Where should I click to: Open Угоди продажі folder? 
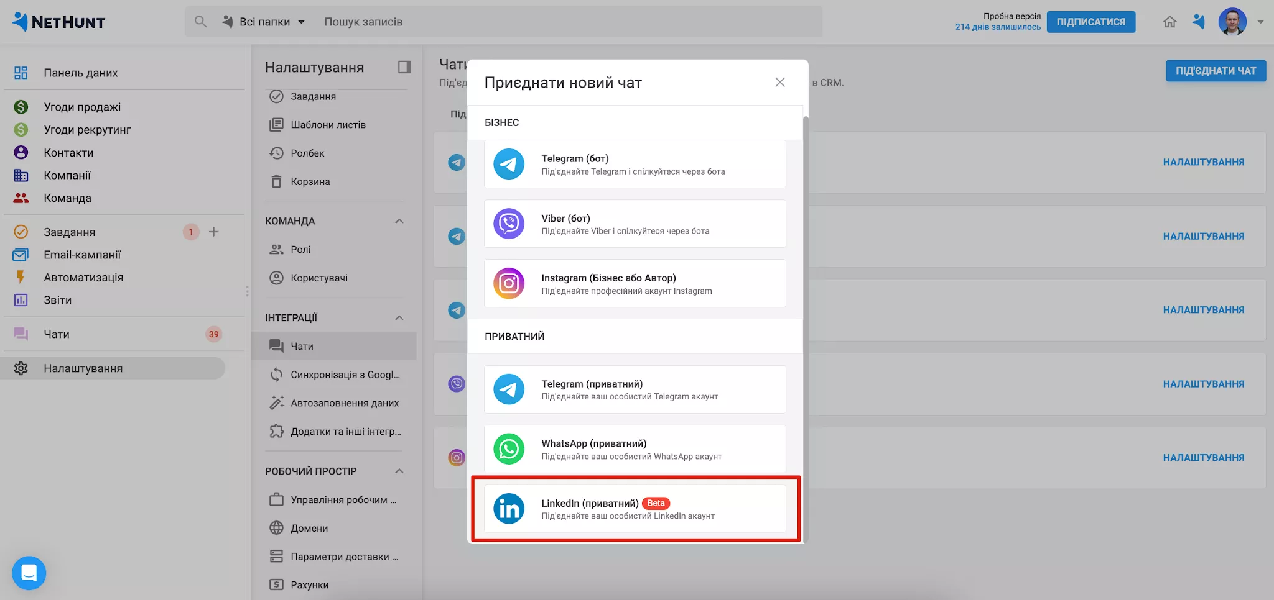(x=82, y=107)
